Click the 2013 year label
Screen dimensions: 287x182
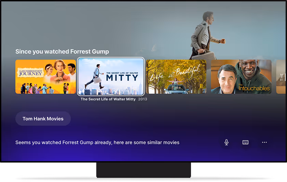click(x=142, y=99)
